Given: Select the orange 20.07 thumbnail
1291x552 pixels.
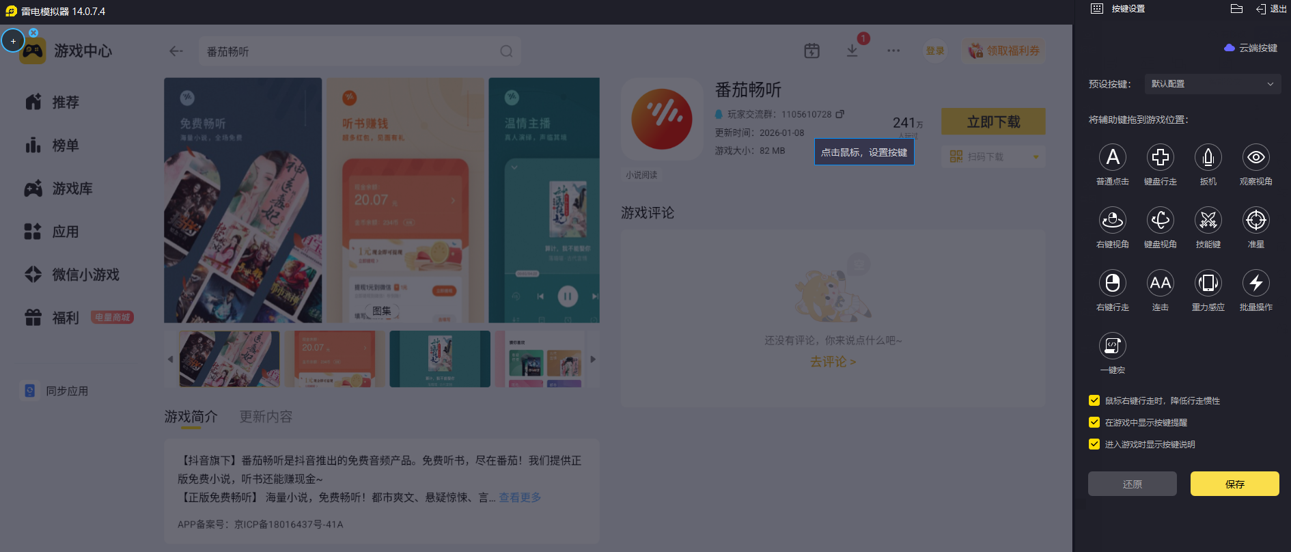Looking at the screenshot, I should click(335, 359).
